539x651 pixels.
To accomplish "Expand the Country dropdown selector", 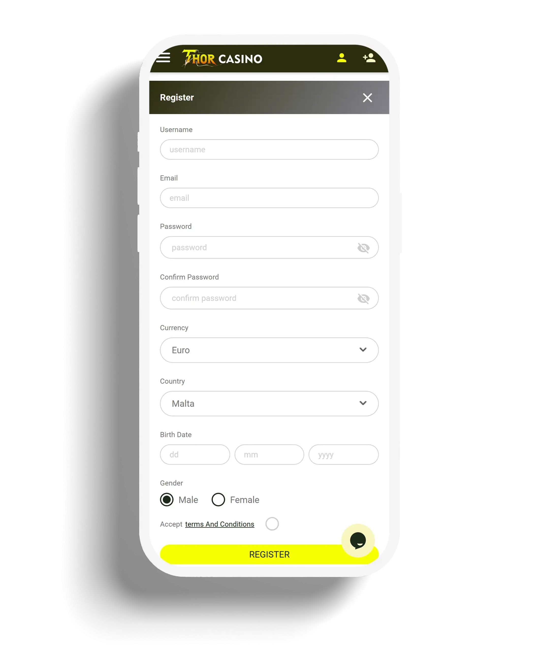I will (x=269, y=403).
